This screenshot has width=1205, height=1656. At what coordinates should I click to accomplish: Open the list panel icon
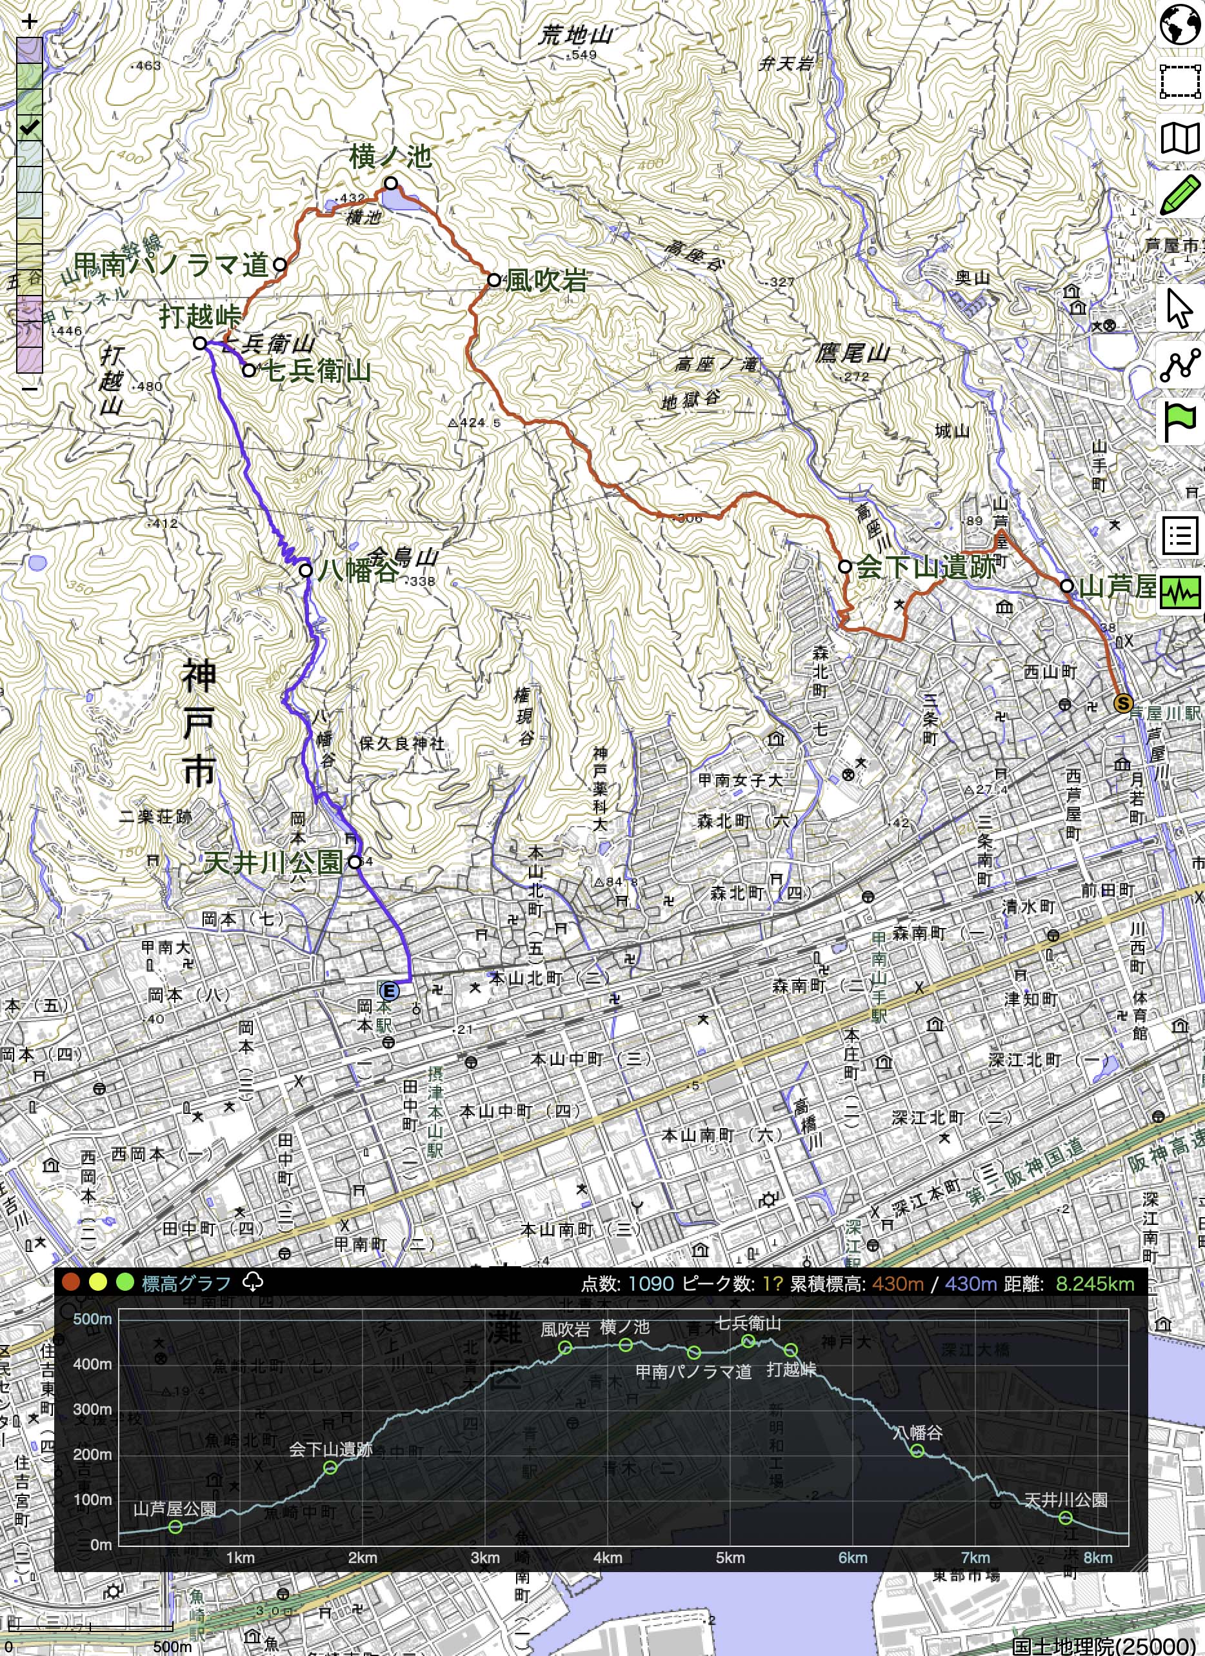point(1180,536)
